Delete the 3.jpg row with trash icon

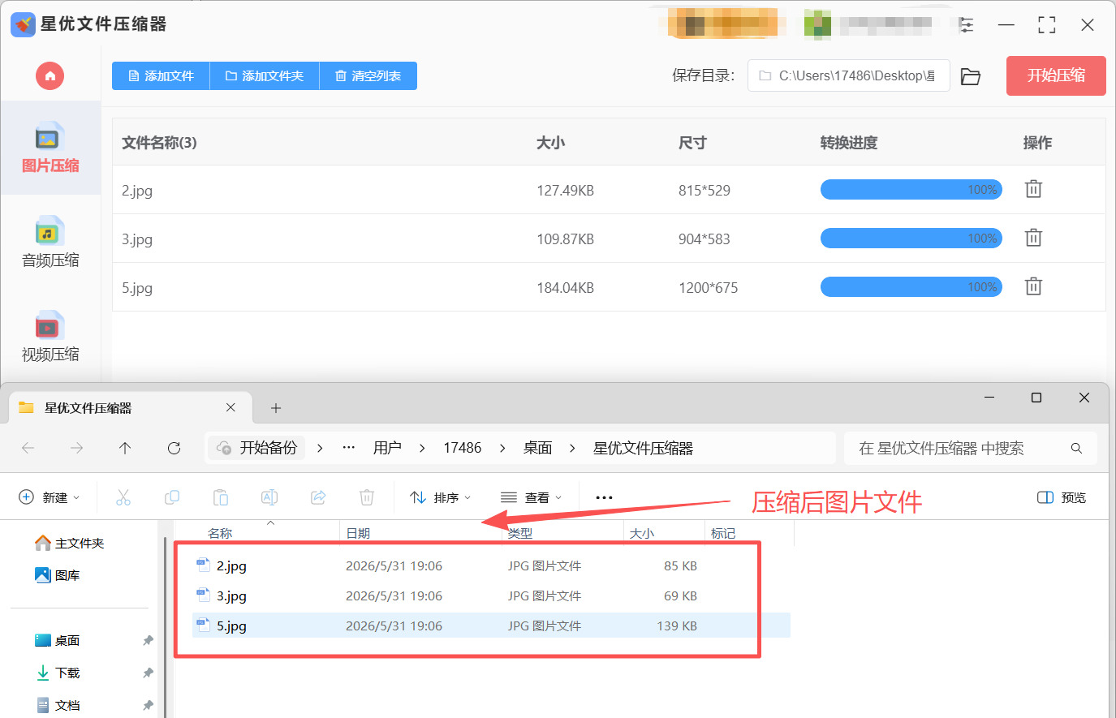(x=1033, y=238)
